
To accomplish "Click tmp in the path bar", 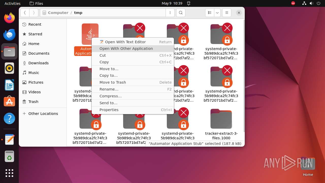I will (78, 13).
